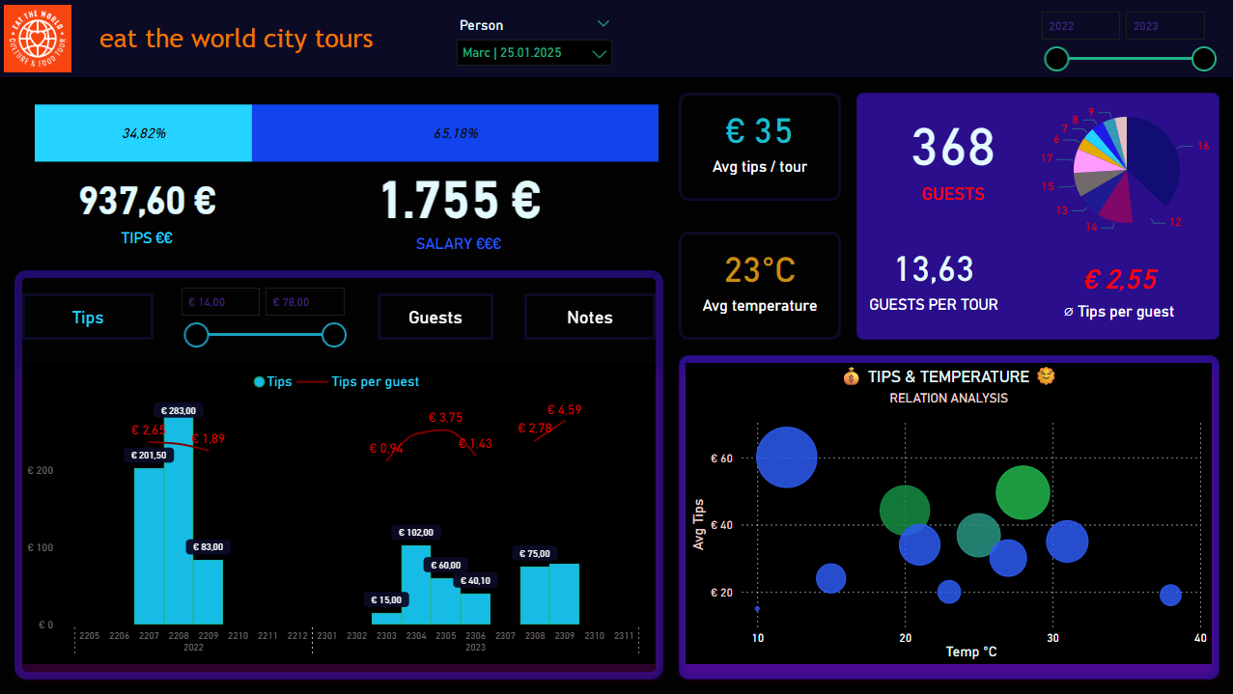The image size is (1233, 694).
Task: Switch to the Guests view
Action: 435,318
